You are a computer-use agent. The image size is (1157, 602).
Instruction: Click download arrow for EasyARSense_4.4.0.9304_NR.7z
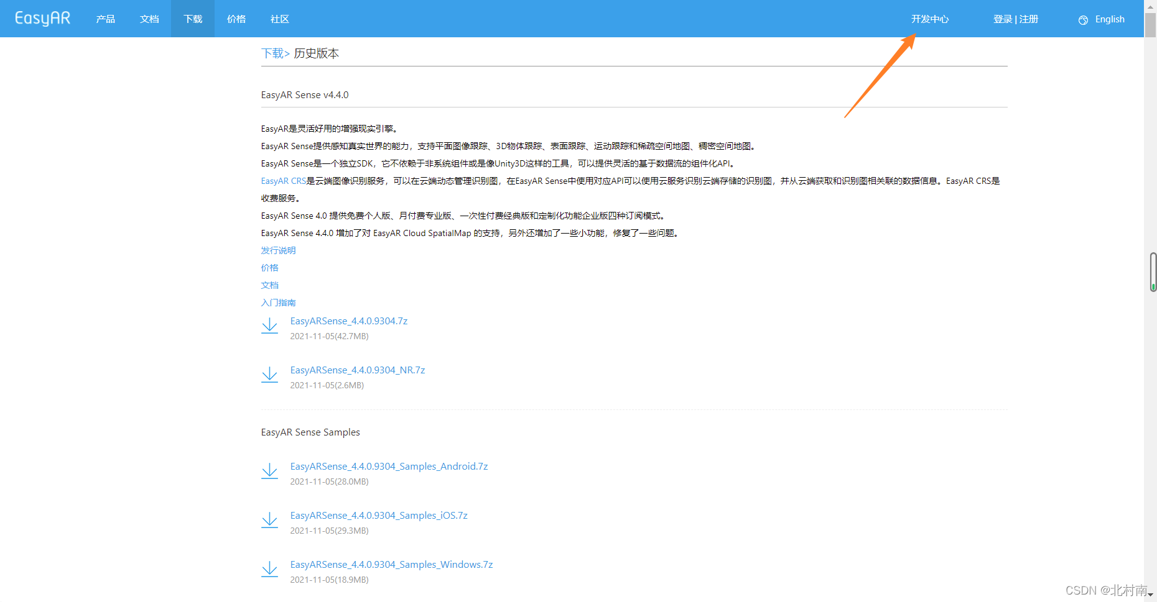269,375
